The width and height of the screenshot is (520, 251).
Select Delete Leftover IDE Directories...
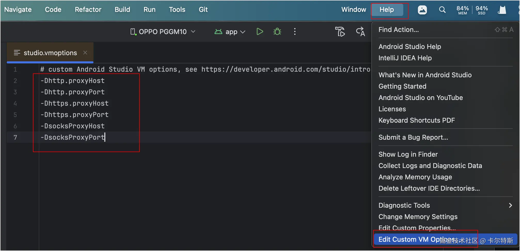tap(446, 188)
